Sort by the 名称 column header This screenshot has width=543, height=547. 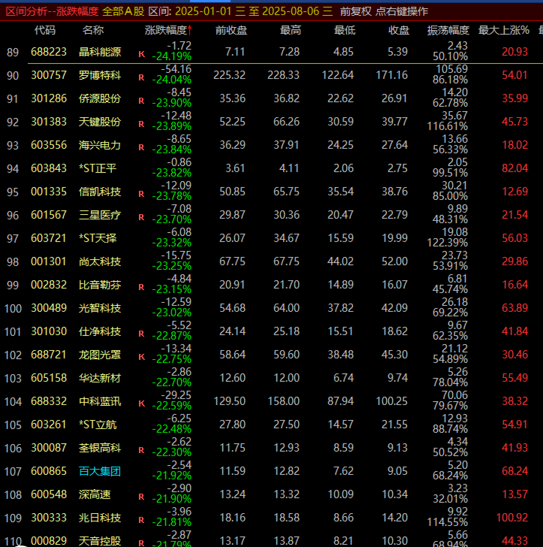pyautogui.click(x=93, y=30)
